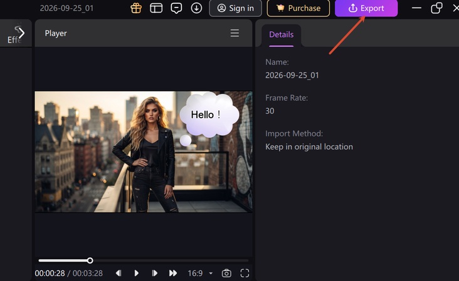
Task: Click the Keep in original location text
Action: 309,146
